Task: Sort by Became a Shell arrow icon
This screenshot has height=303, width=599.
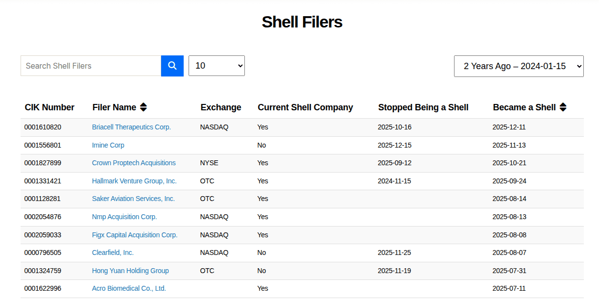Action: coord(563,107)
